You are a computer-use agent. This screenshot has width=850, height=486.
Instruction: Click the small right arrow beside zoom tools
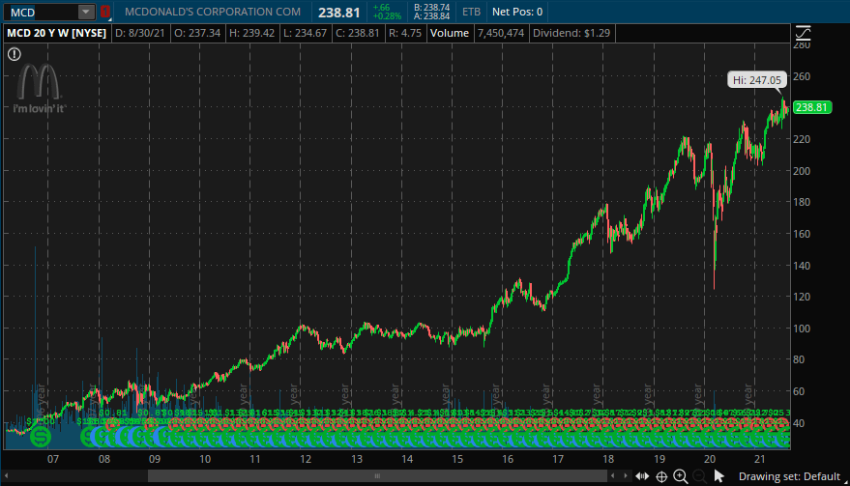[x=625, y=475]
